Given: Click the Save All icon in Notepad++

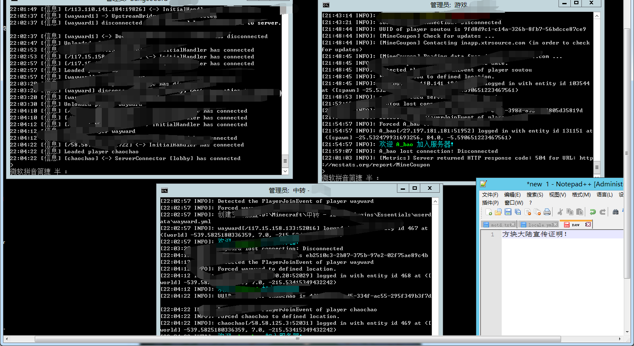Looking at the screenshot, I should pyautogui.click(x=518, y=212).
